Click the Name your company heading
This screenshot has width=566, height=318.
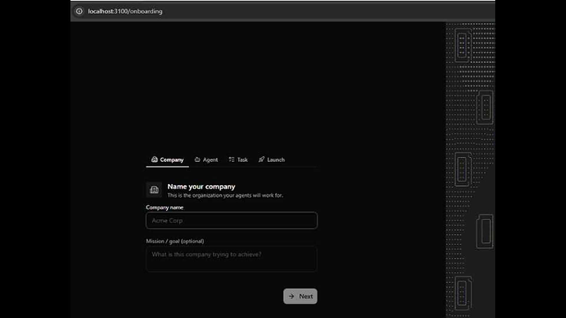201,187
